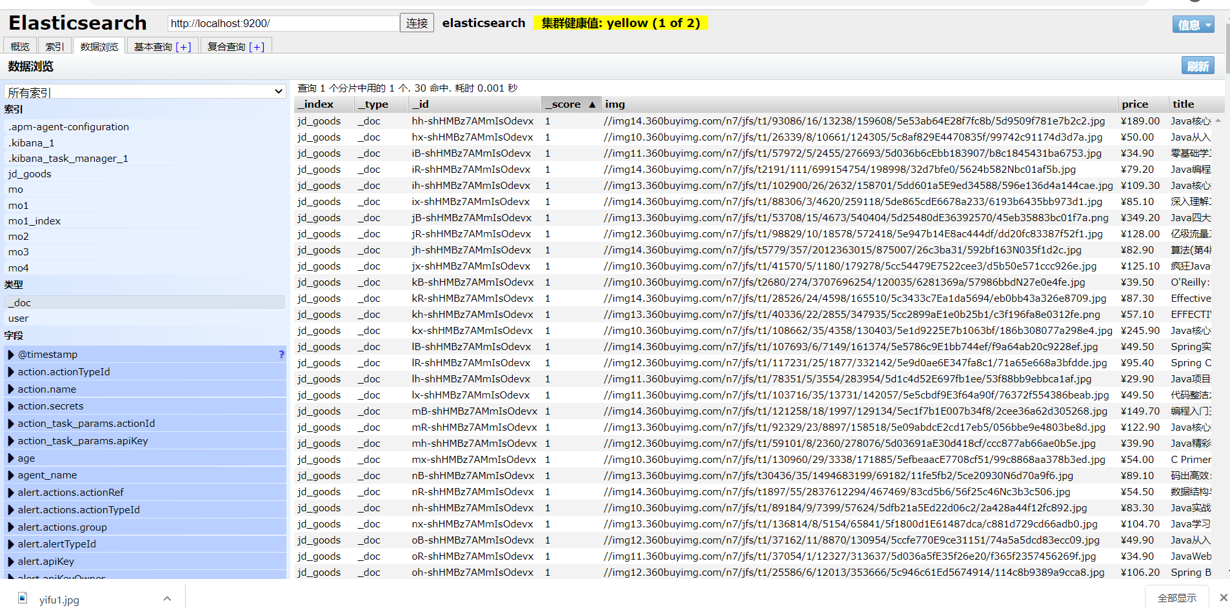The image size is (1230, 608).
Task: Open row with id kB-shHMBz7AMmIsOdevx
Action: 472,282
